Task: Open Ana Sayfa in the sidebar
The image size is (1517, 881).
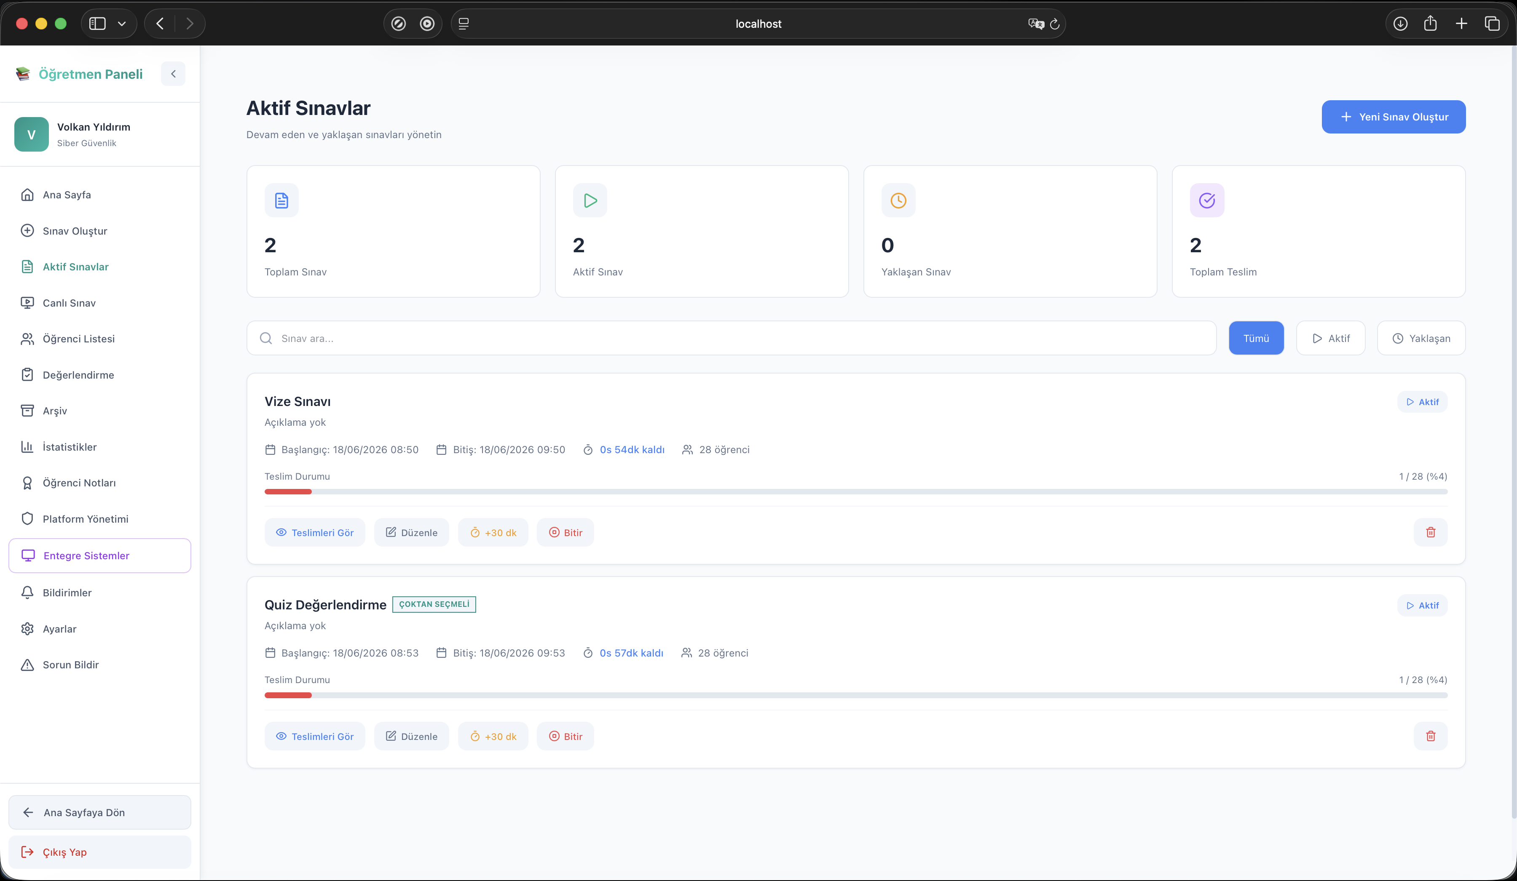Action: coord(100,195)
